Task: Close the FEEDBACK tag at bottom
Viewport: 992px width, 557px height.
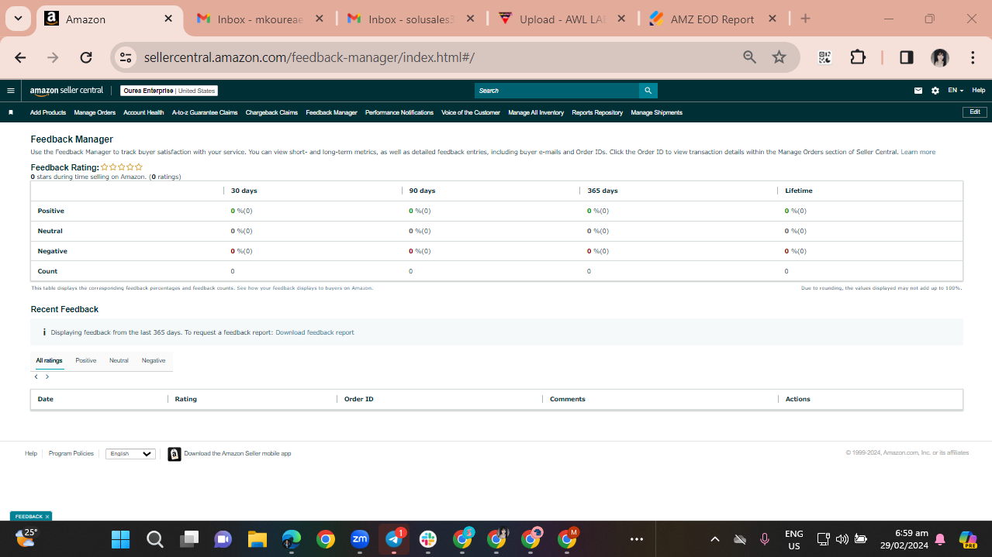Action: click(x=47, y=517)
